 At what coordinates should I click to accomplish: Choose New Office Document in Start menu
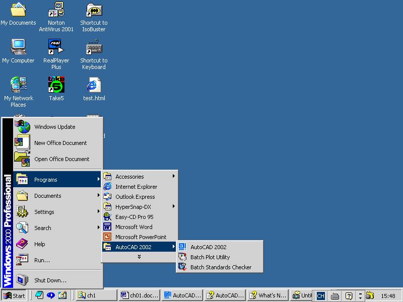click(58, 143)
